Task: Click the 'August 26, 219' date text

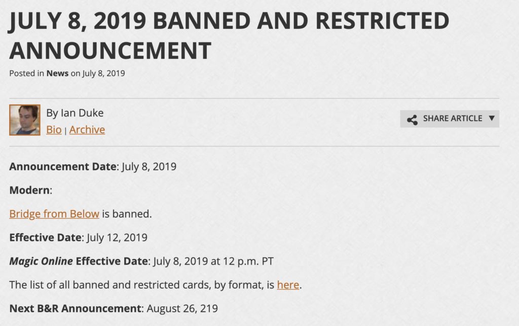Action: pos(182,308)
